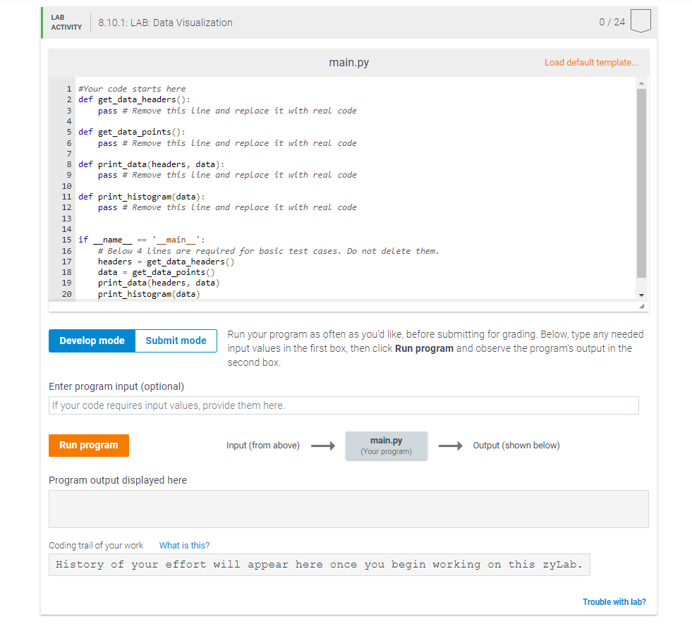The width and height of the screenshot is (692, 631).
Task: Click the program input field
Action: [x=344, y=405]
